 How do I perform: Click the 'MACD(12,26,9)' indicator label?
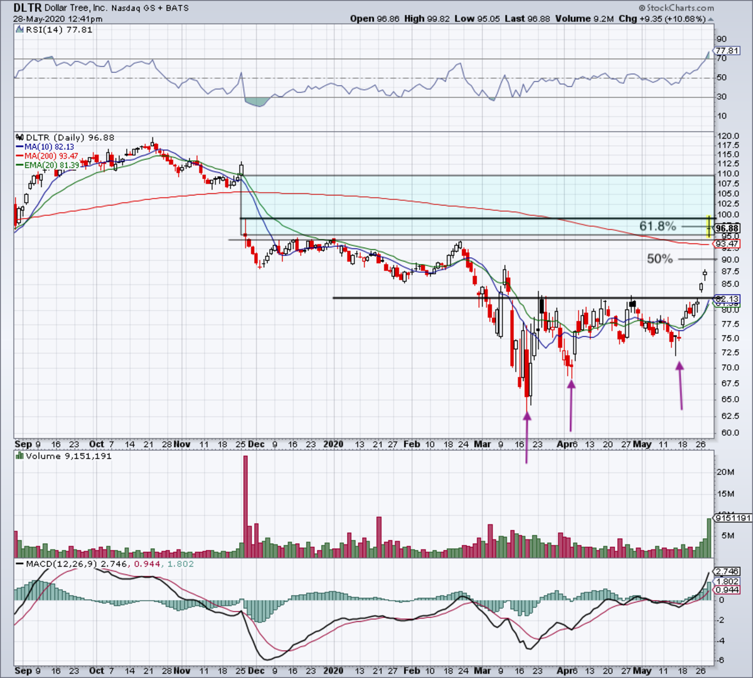[x=61, y=564]
